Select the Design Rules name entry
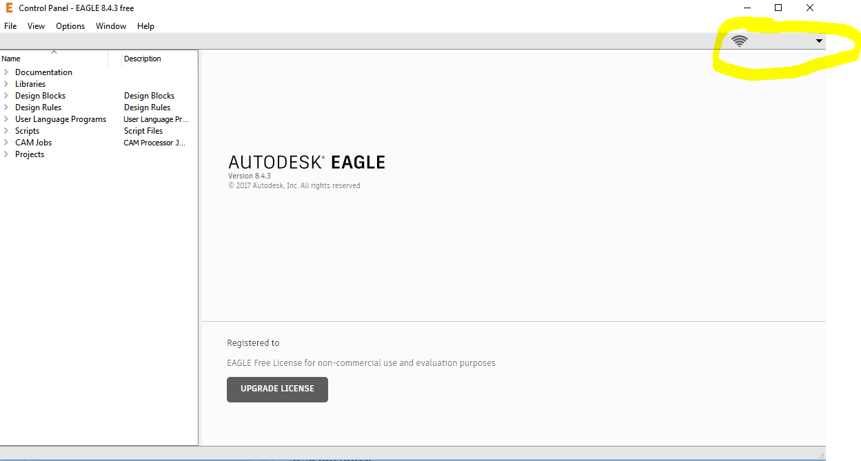 point(38,107)
